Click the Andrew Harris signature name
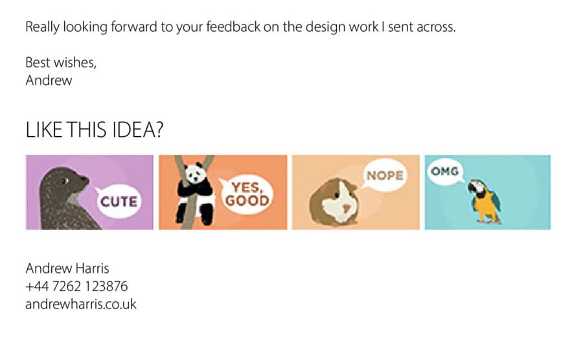Viewport: 585px width, 339px height. [67, 268]
